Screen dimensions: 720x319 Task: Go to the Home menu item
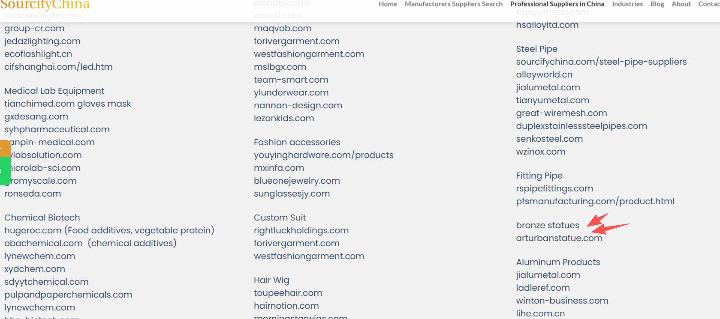(x=388, y=4)
